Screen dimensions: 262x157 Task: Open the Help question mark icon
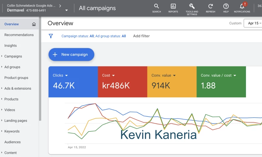[x=226, y=7]
